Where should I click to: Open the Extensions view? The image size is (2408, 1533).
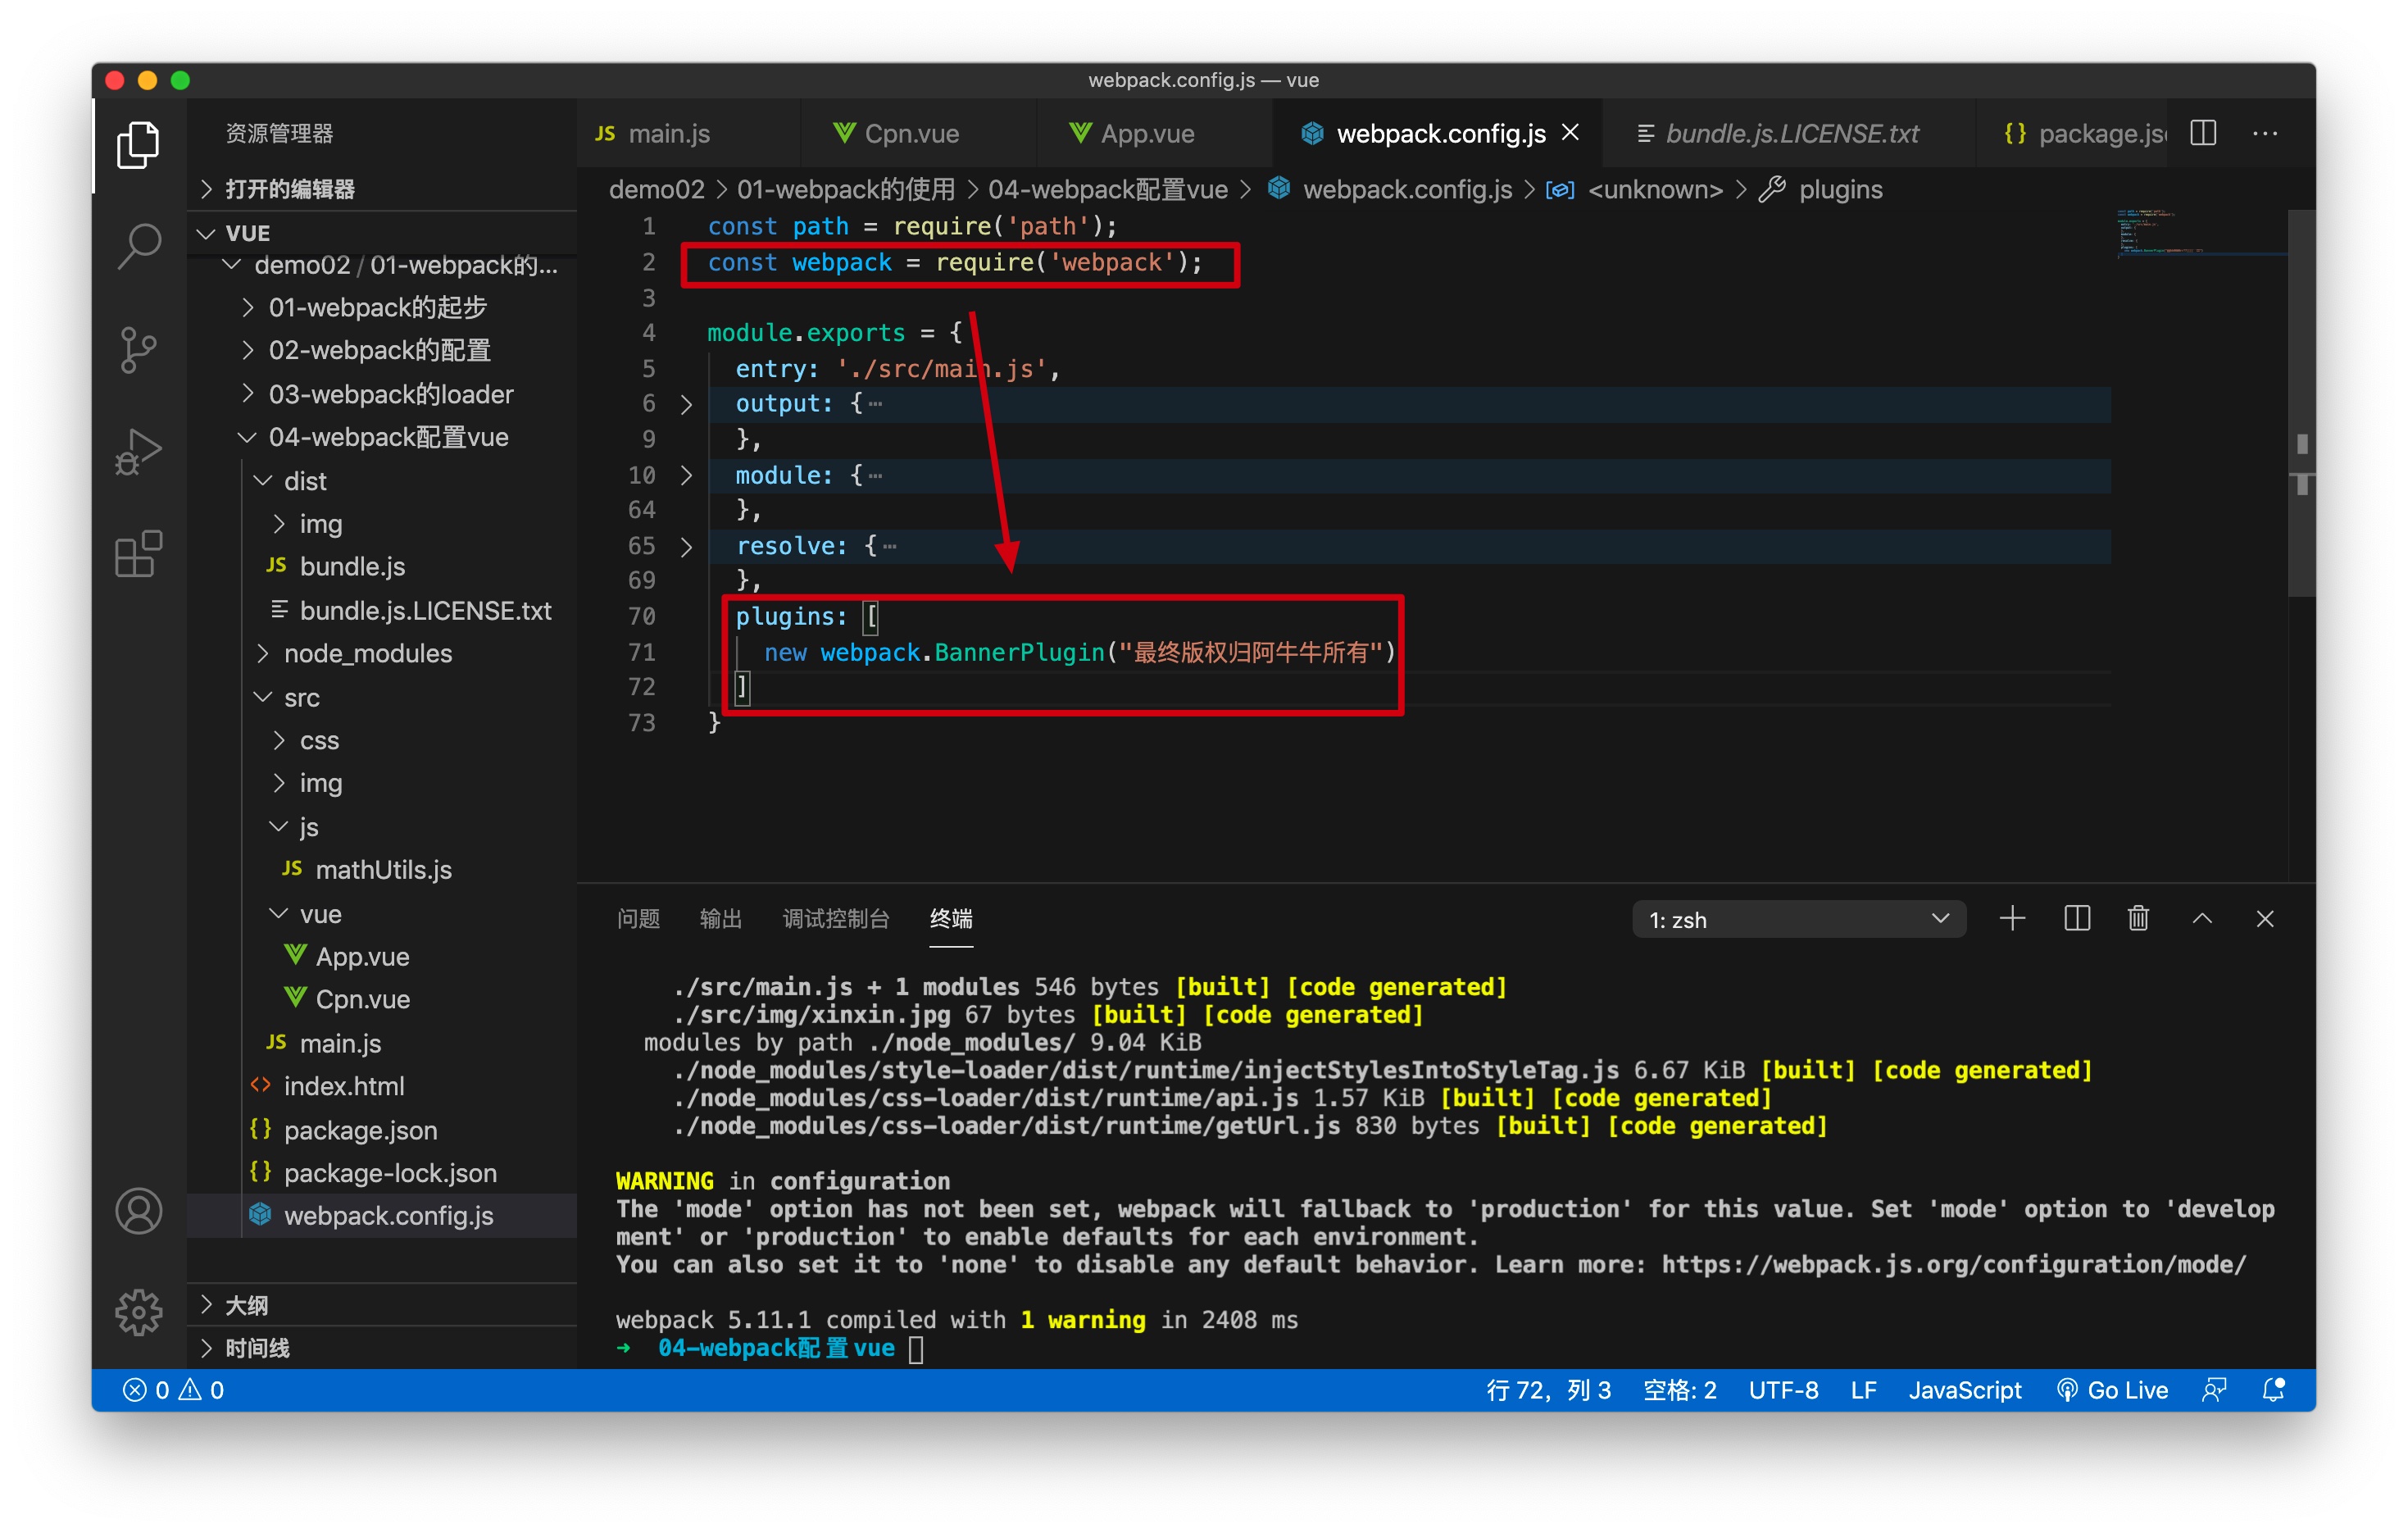[x=138, y=554]
